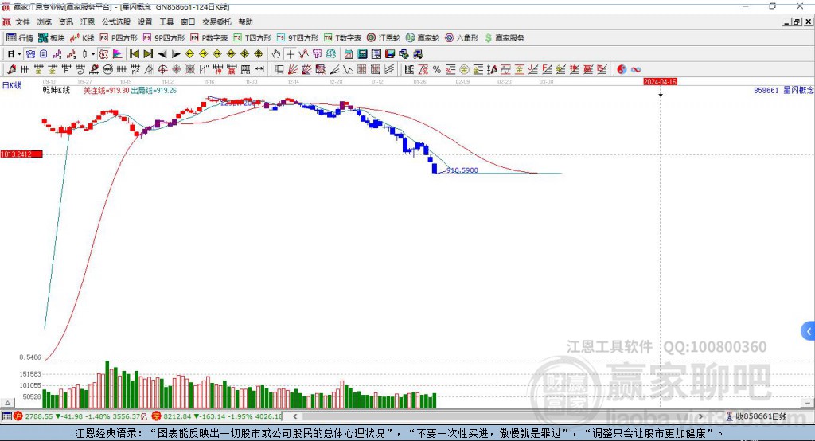Click volume pane up-triangle button
Screen dimensions: 815x441
click(x=7, y=403)
